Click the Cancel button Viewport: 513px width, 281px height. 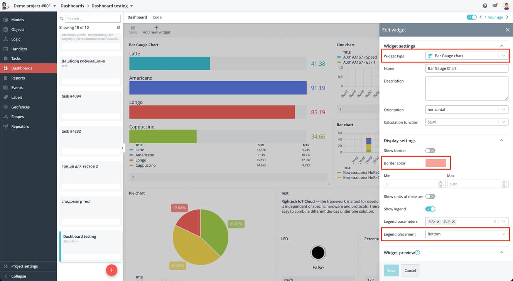coord(410,271)
